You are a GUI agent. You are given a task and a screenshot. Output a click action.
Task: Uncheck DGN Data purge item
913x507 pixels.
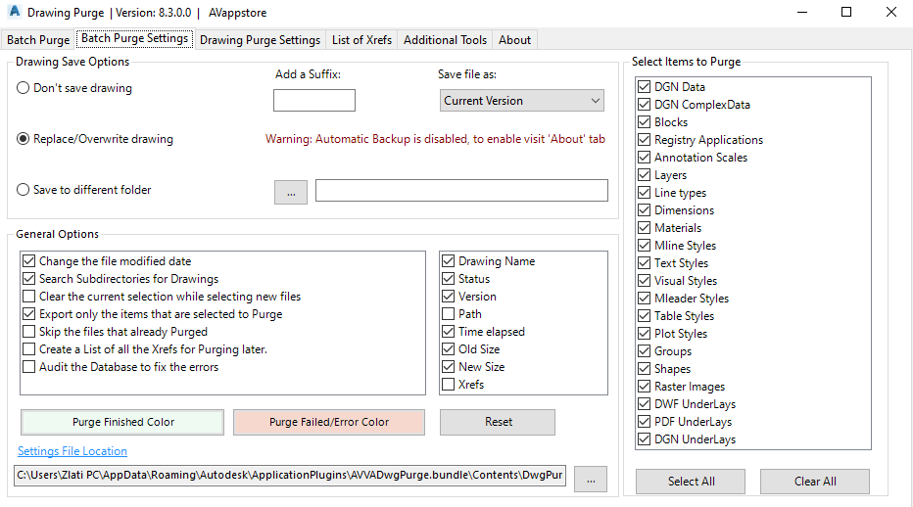point(644,87)
